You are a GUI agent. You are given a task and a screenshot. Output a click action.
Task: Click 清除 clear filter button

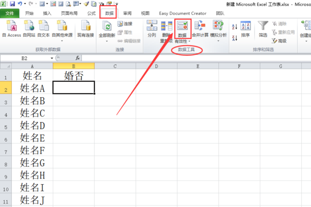point(279,24)
